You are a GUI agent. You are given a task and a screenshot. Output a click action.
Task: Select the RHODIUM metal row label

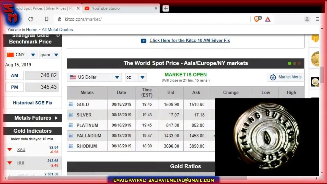87,146
